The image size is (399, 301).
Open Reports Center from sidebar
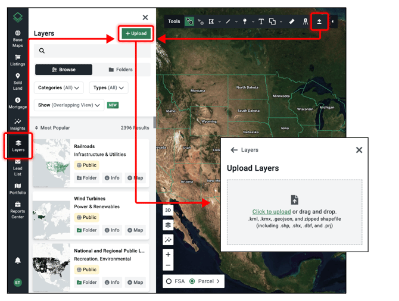coord(17,210)
